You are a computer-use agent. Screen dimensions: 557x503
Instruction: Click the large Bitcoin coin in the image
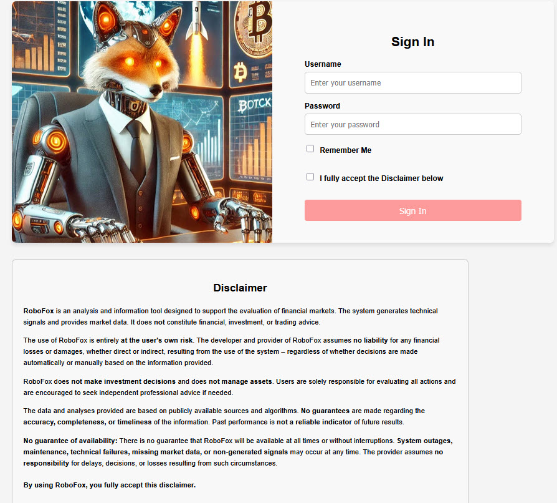tap(255, 29)
